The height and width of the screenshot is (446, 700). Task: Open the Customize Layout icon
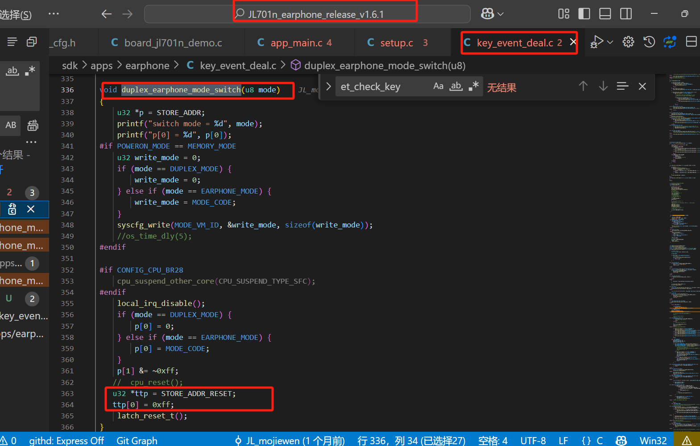coord(564,14)
